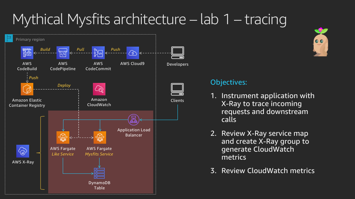Screen dimensions: 355x199
Task: Click the 'Developers' text label
Action: (x=177, y=64)
